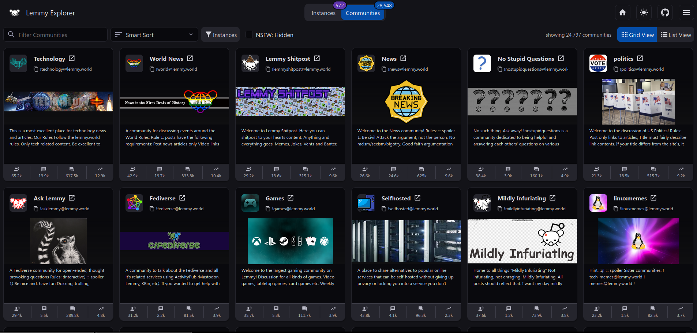
Task: Switch to List View
Action: (675, 35)
